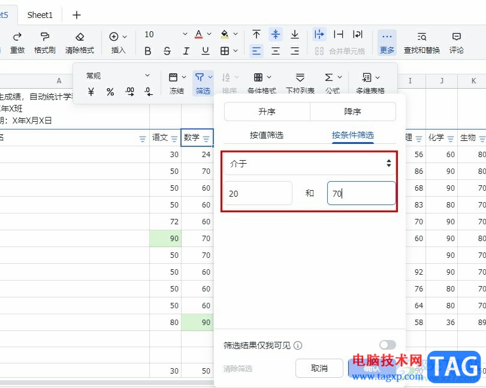Align cell content to bottom
486x388 pixels.
tap(295, 34)
